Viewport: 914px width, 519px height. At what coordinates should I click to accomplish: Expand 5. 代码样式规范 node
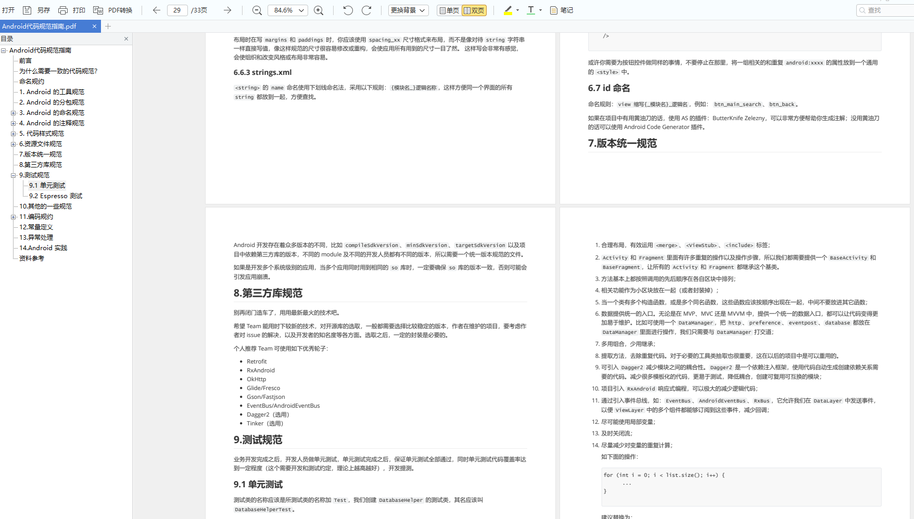(x=14, y=134)
